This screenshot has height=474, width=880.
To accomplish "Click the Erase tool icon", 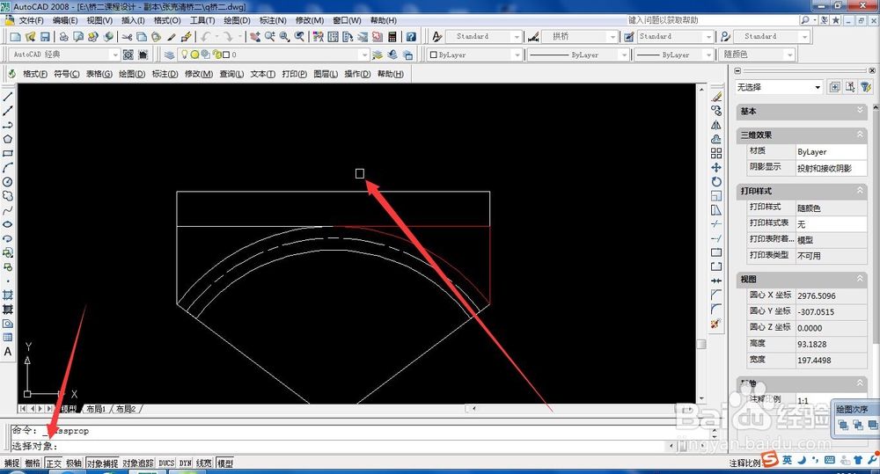I will [x=716, y=97].
